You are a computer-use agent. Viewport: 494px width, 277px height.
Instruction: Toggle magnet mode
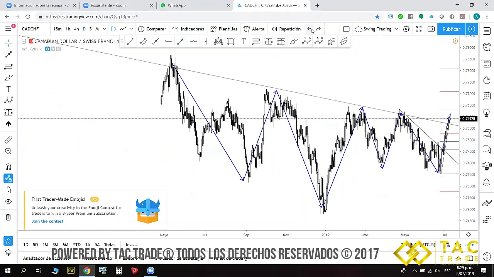(8, 167)
